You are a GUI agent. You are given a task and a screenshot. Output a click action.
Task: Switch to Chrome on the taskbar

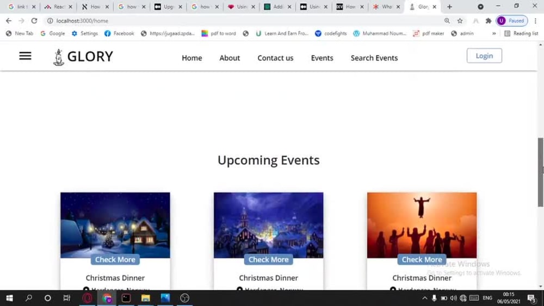tap(107, 298)
